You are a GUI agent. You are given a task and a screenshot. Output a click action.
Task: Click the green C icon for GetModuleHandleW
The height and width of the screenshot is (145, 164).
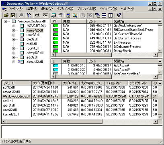click(x=55, y=26)
